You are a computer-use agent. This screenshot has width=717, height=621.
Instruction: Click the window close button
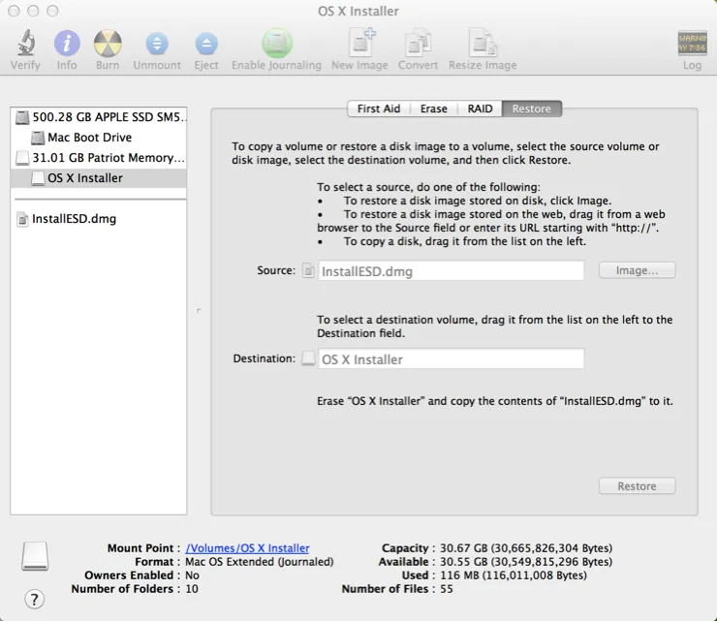coord(14,11)
